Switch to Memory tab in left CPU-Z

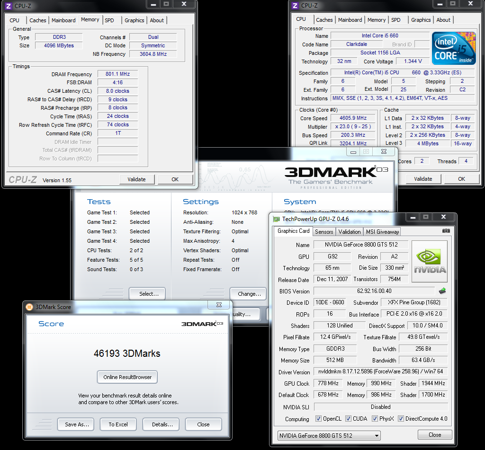[90, 20]
